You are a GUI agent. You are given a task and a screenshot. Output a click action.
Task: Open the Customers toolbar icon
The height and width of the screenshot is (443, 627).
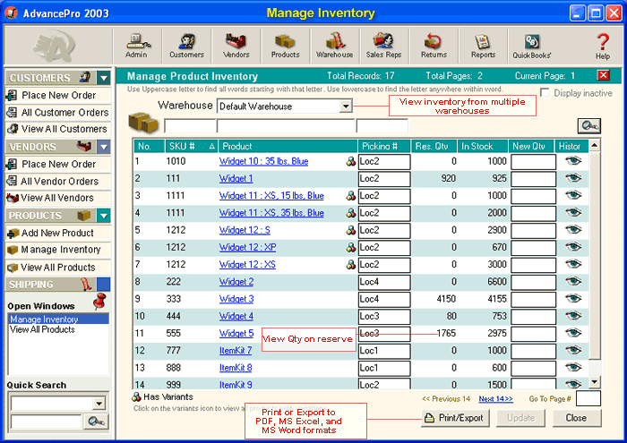pyautogui.click(x=186, y=46)
